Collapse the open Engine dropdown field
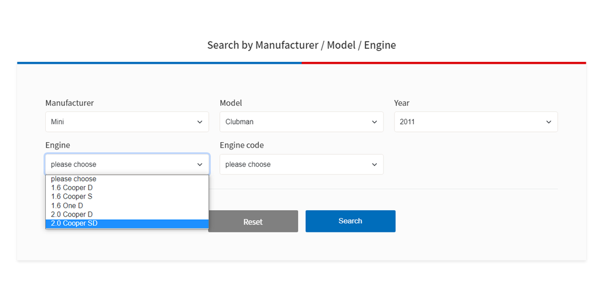 (x=127, y=164)
